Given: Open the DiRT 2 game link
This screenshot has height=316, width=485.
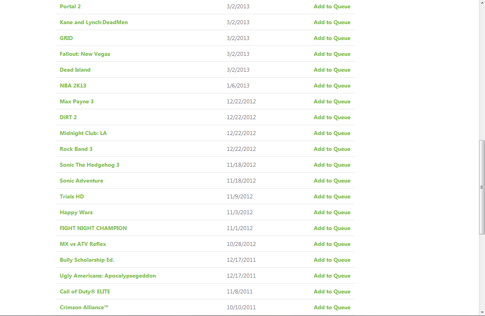Looking at the screenshot, I should (68, 117).
